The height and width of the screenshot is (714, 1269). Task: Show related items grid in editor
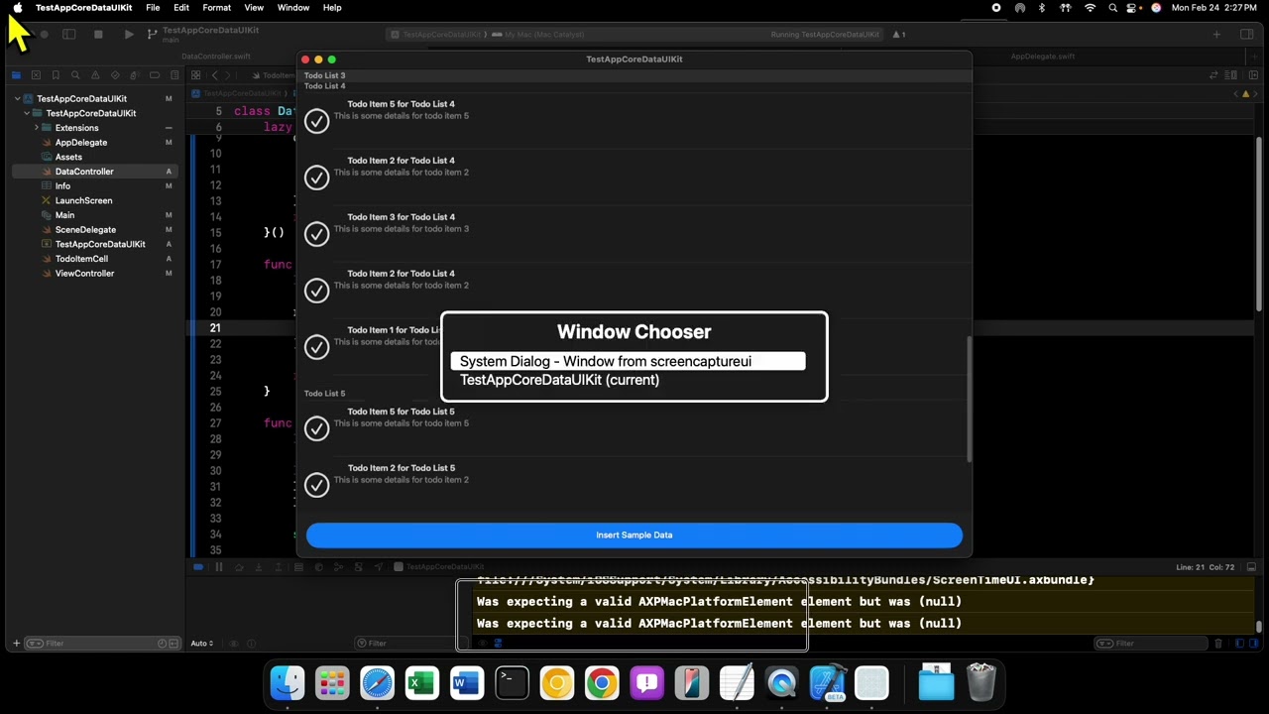click(196, 75)
